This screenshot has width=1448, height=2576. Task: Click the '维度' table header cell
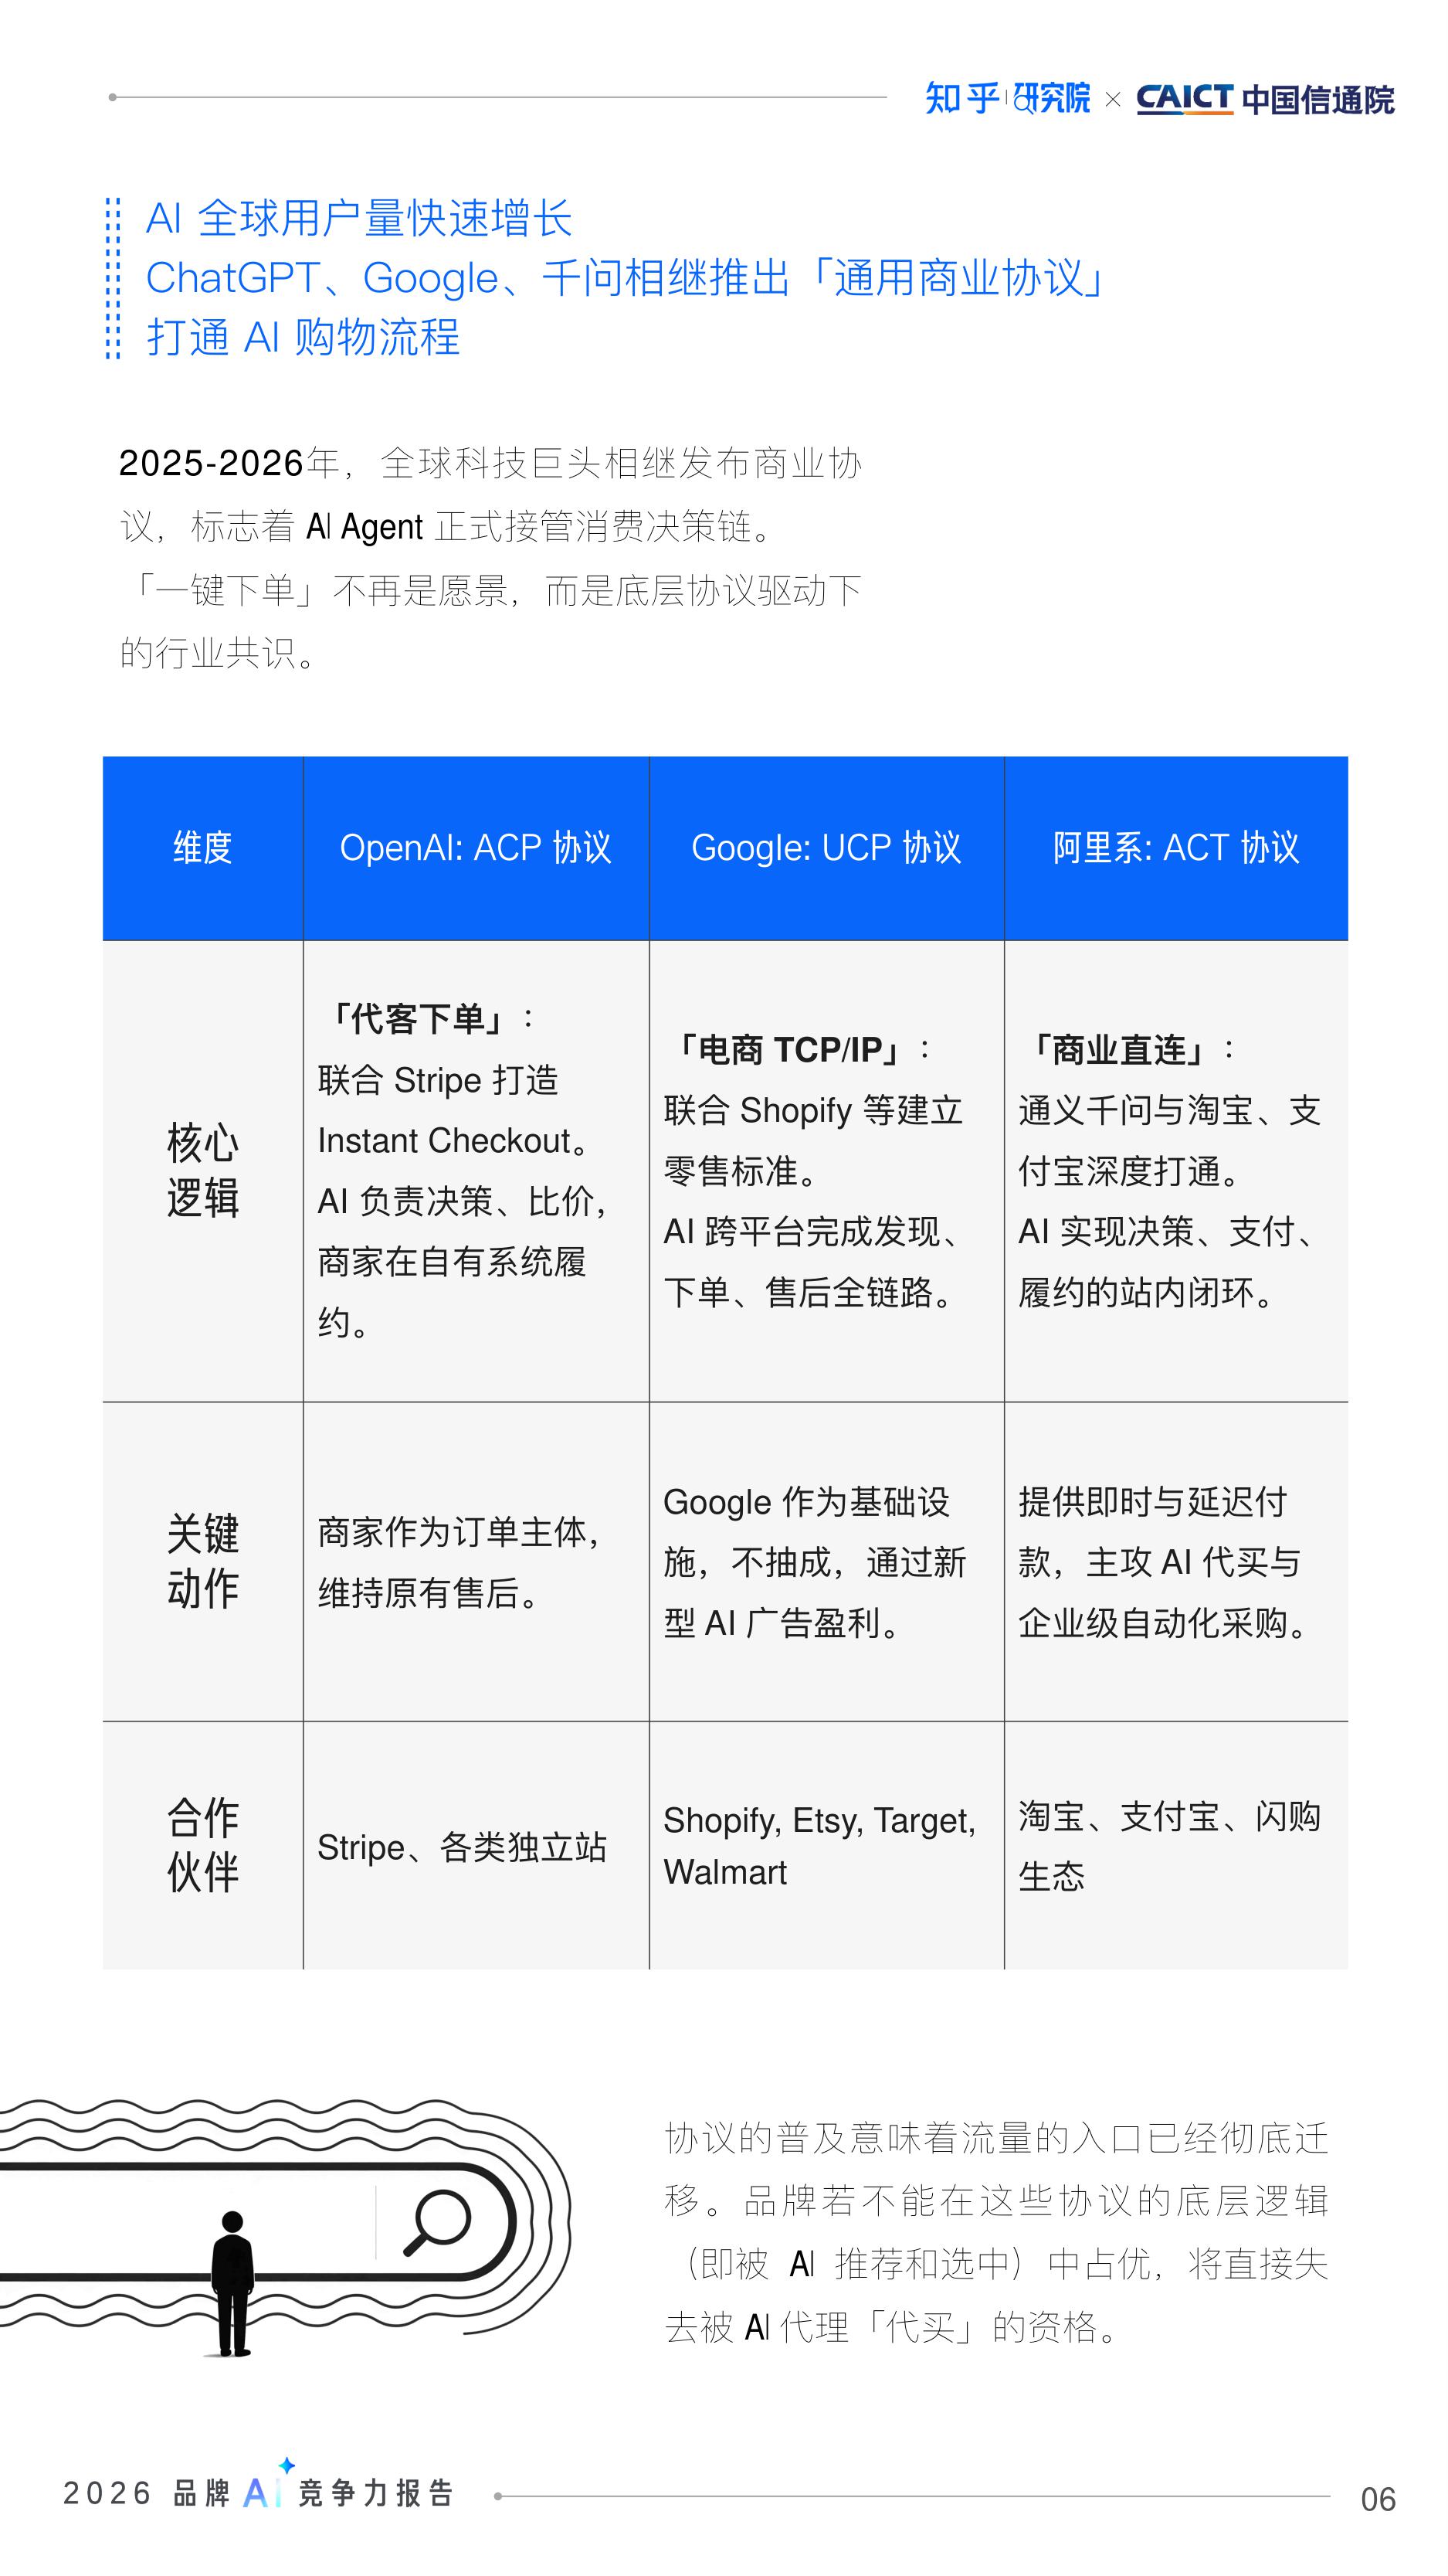tap(203, 848)
